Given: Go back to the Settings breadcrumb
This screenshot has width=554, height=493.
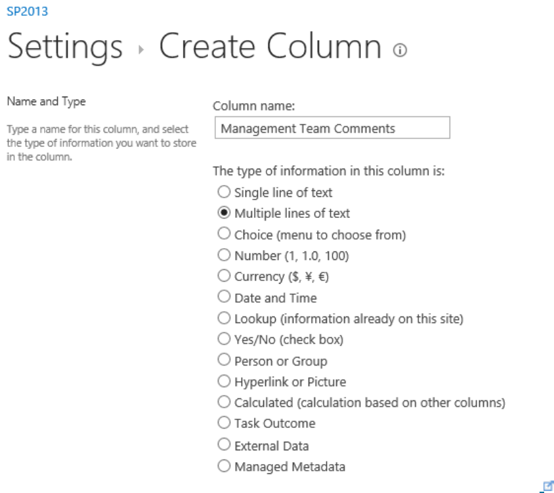Looking at the screenshot, I should [65, 47].
